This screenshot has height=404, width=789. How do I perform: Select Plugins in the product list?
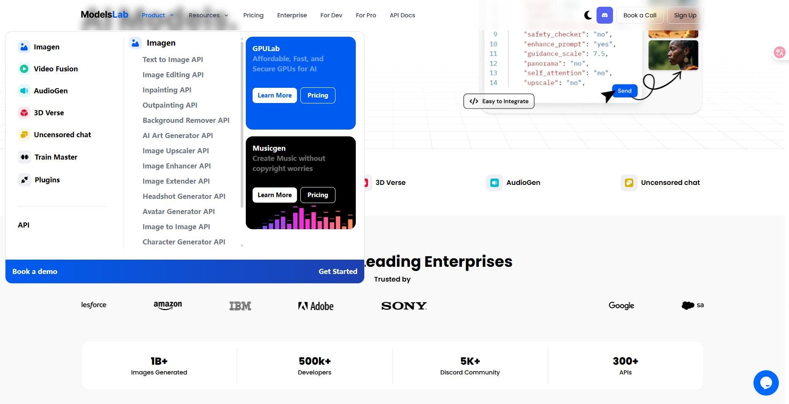point(47,180)
